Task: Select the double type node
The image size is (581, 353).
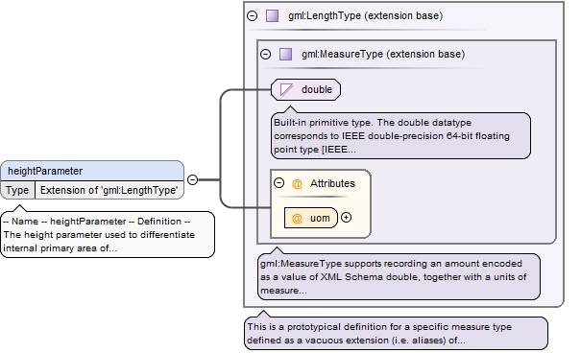Action: 305,89
